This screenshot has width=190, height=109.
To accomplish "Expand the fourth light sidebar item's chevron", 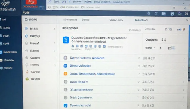I will pos(55,51).
